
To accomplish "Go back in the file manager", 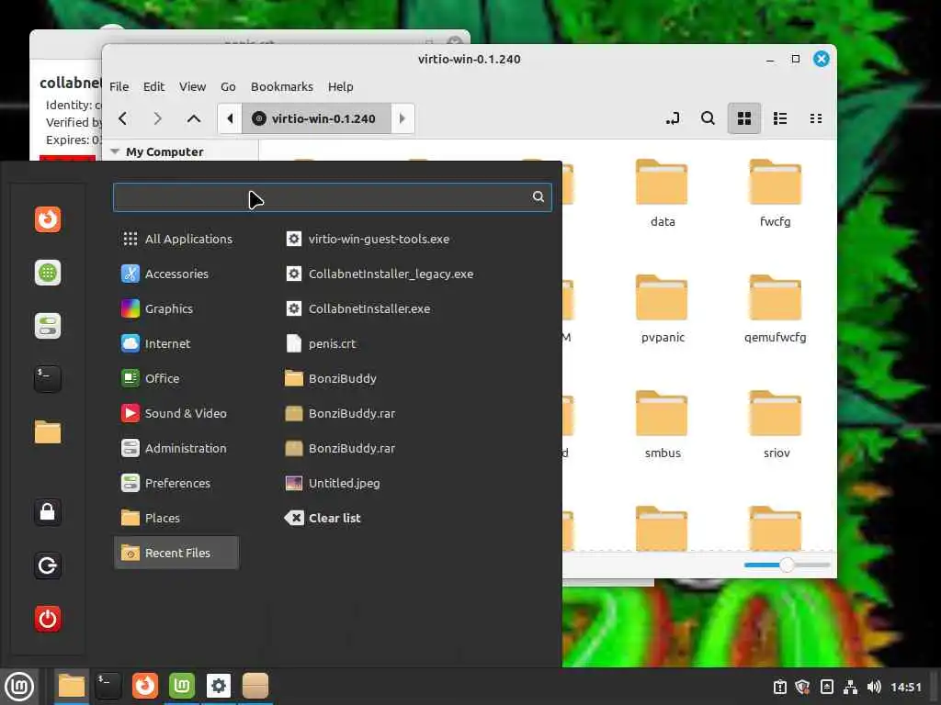I will pos(123,118).
